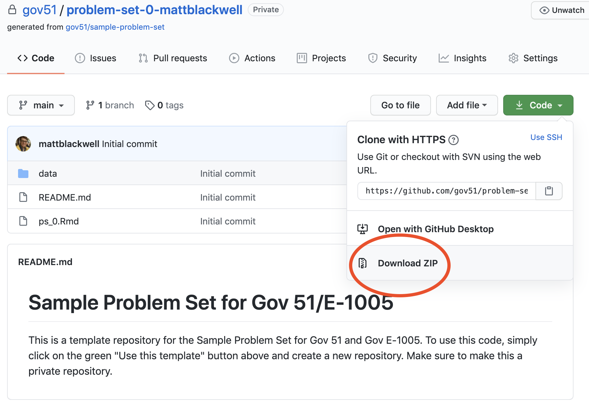Follow the gov51/sample-problem-set template link
The height and width of the screenshot is (416, 589).
tap(115, 27)
